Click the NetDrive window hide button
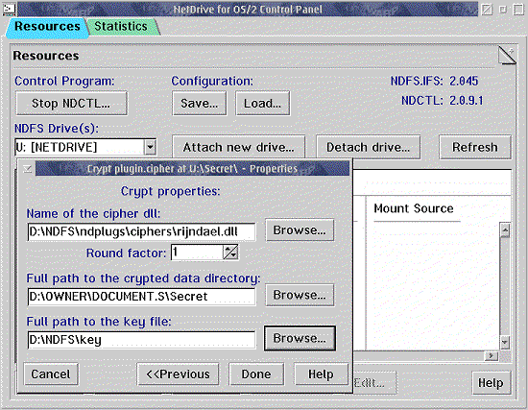Viewport: 528px width, 410px height. point(503,9)
